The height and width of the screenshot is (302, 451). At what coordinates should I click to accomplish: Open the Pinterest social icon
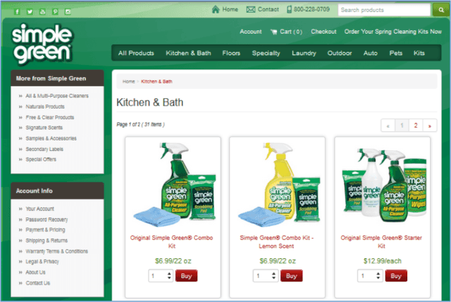(55, 11)
